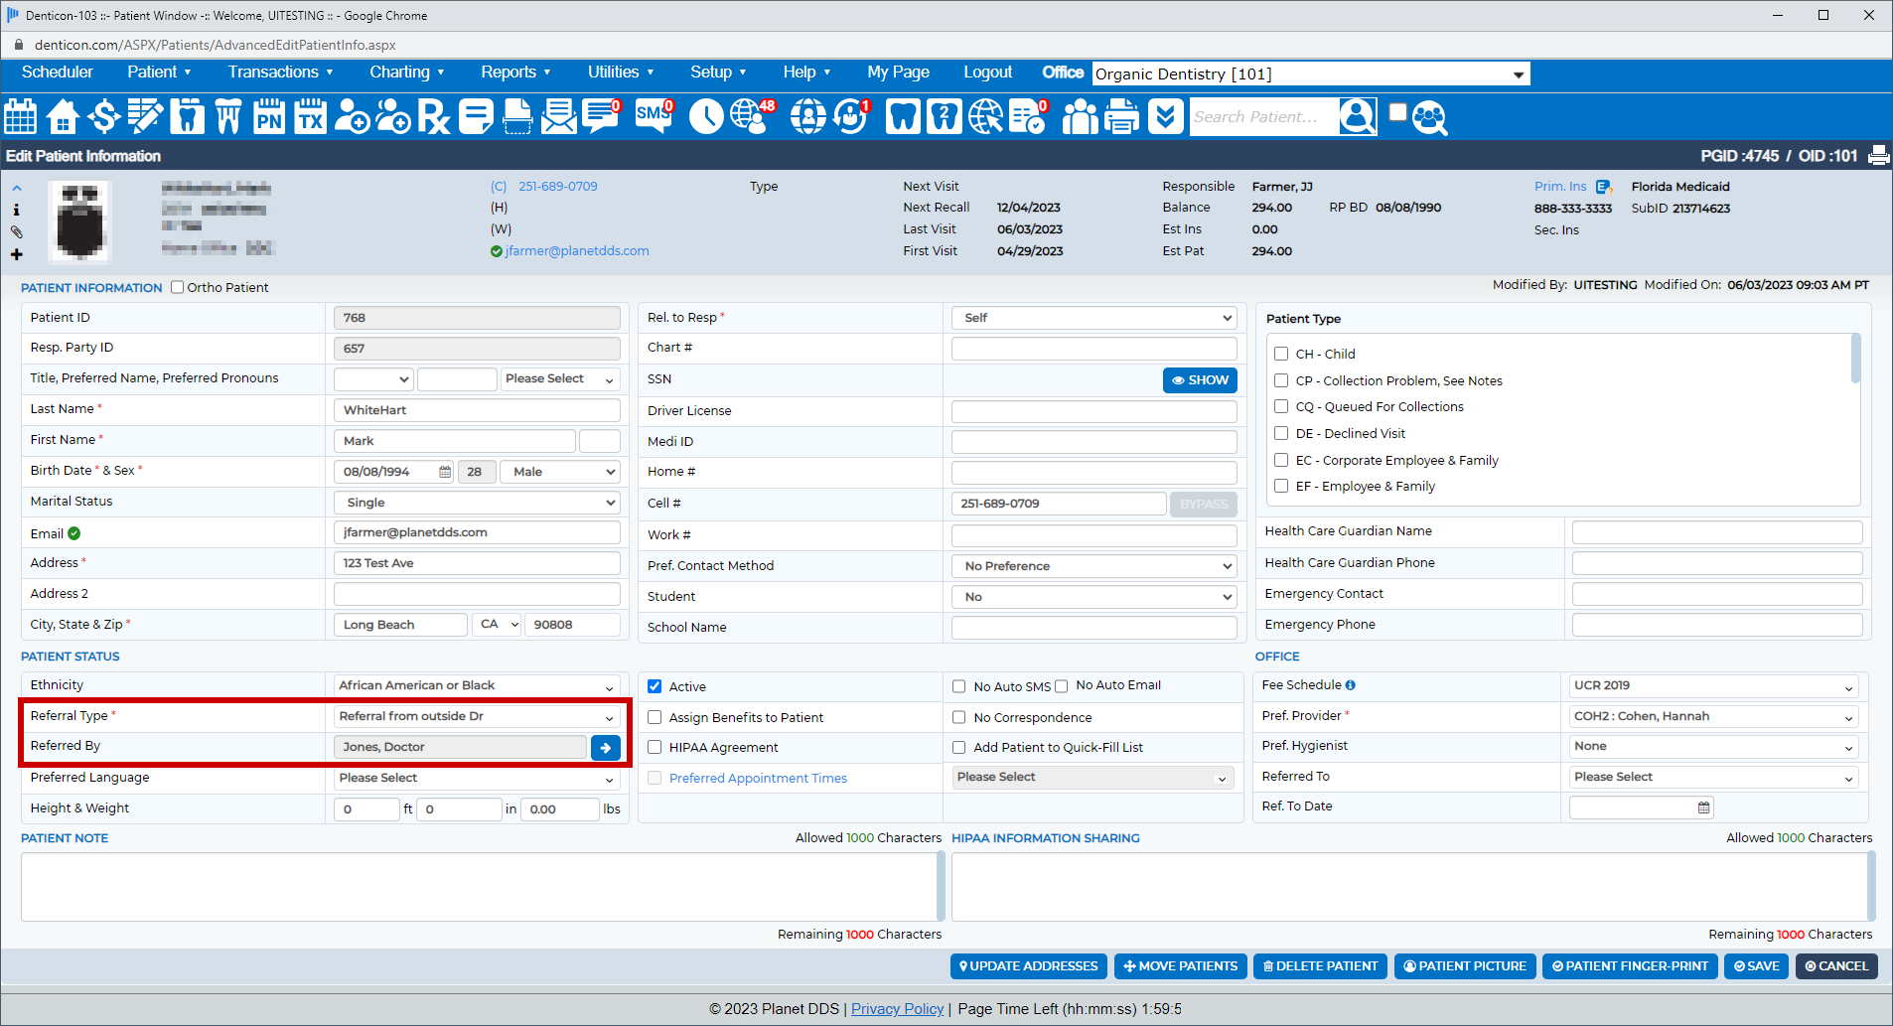
Task: Open the scheduler calendar toolbar icon
Action: tap(20, 117)
